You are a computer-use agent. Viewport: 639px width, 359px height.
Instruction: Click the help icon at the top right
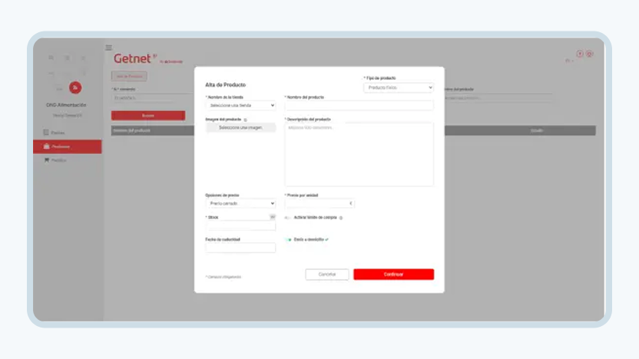pyautogui.click(x=580, y=54)
